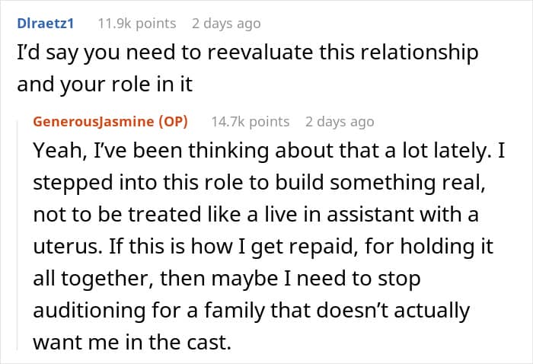Click the word "relationship" in first comment
Viewport: 533px width, 364px height.
(x=419, y=53)
